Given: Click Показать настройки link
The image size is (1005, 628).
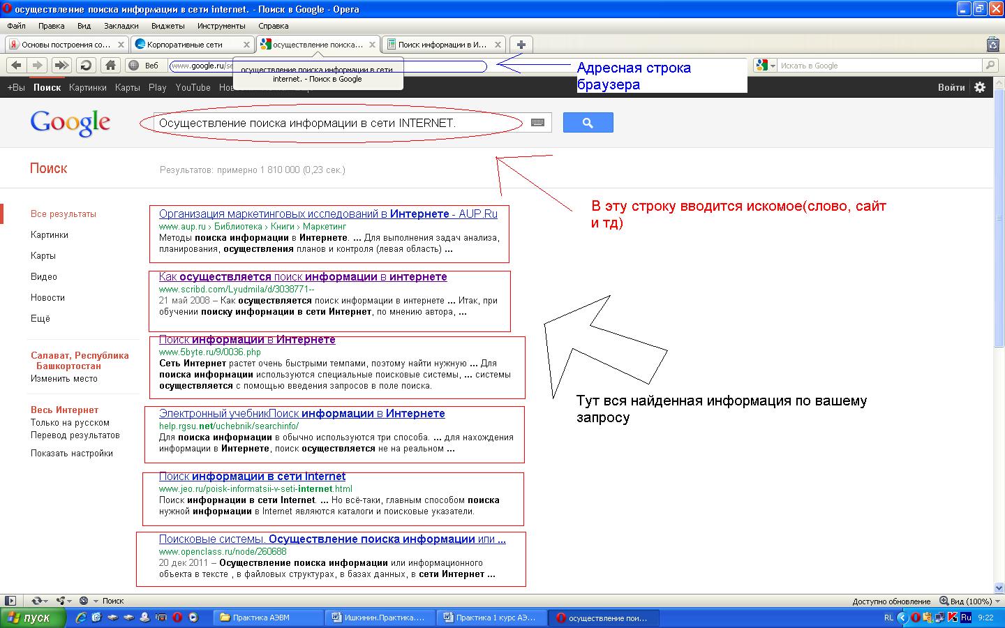Looking at the screenshot, I should point(72,453).
